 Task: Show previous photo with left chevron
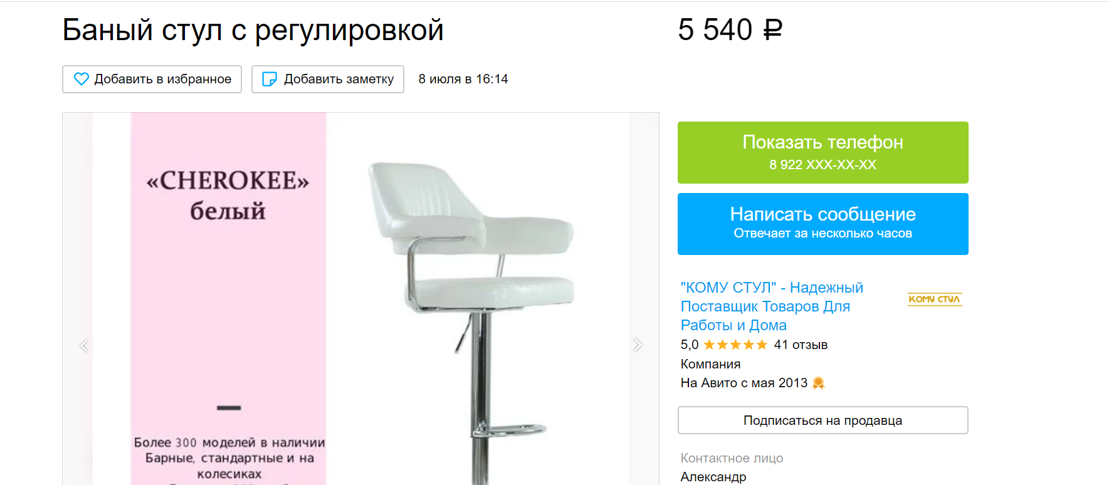[x=84, y=345]
